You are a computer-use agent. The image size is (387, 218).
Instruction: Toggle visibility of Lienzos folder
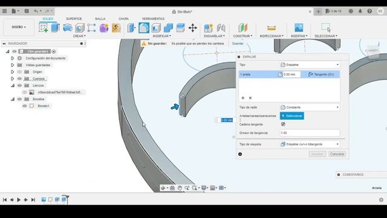click(x=19, y=85)
